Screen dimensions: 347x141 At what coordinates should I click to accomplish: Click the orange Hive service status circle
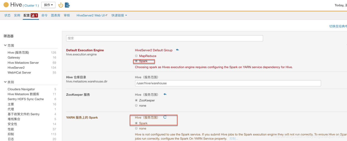tap(6, 5)
